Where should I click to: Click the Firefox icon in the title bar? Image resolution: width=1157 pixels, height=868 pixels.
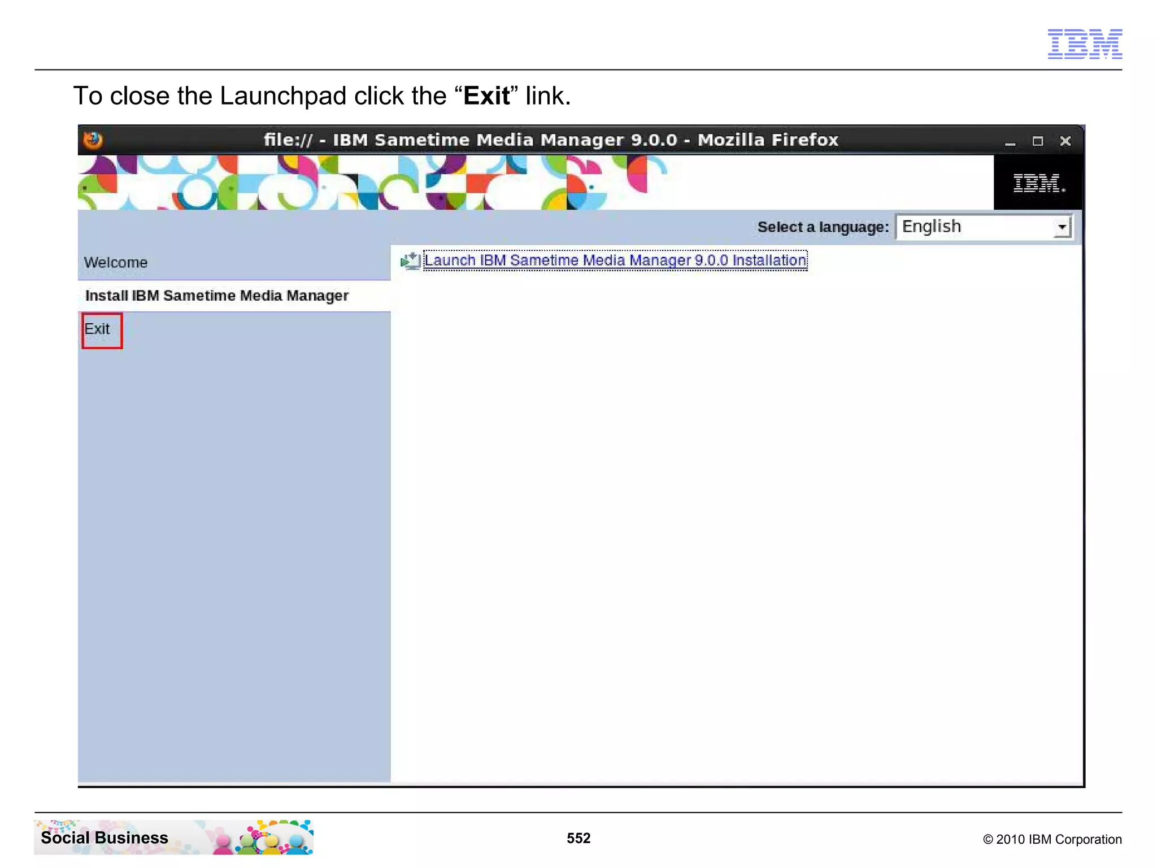[93, 140]
